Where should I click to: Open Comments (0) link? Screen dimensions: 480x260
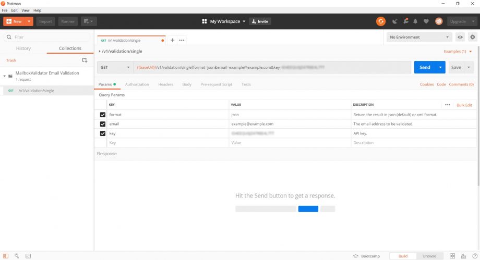[x=461, y=84]
